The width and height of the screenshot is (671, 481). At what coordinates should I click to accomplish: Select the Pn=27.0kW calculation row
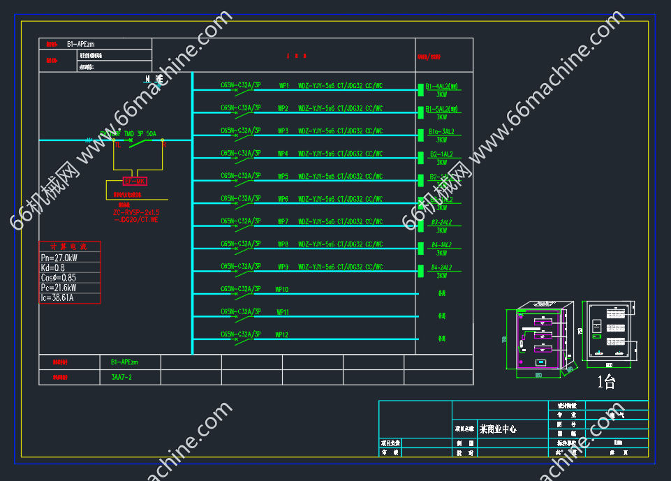pos(59,258)
